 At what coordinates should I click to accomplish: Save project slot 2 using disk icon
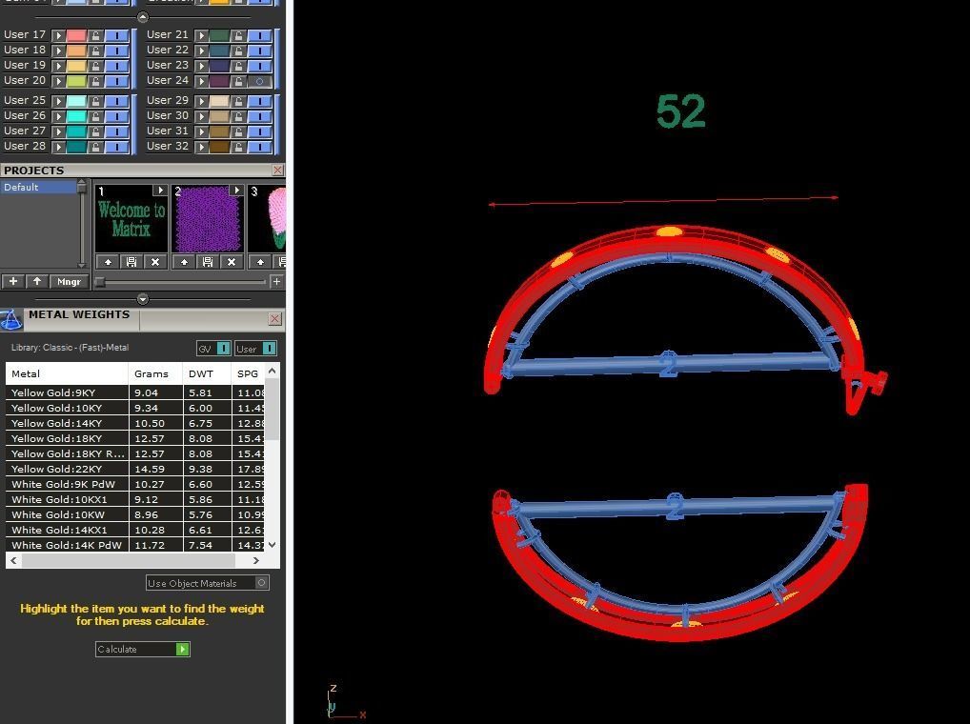pyautogui.click(x=207, y=262)
